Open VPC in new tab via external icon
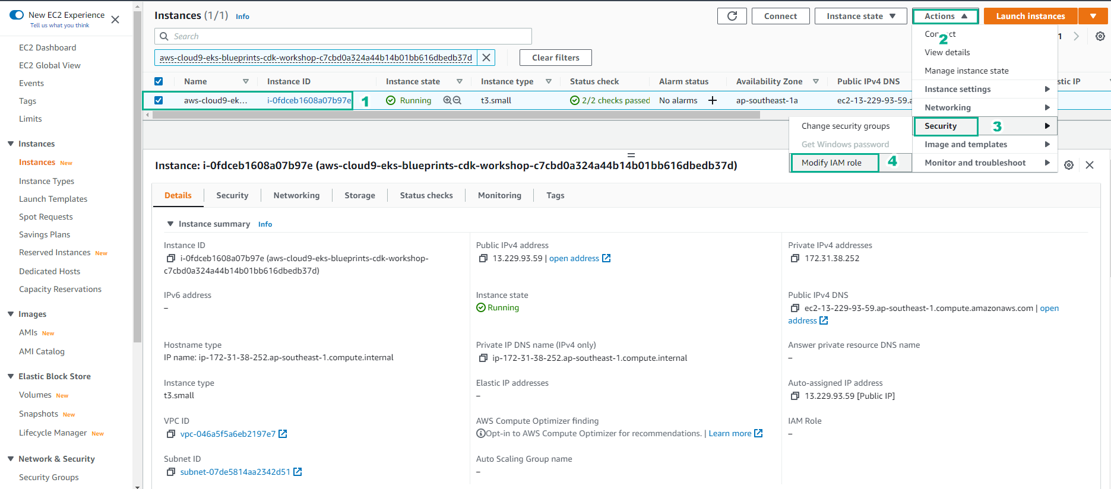The image size is (1111, 489). pos(283,434)
